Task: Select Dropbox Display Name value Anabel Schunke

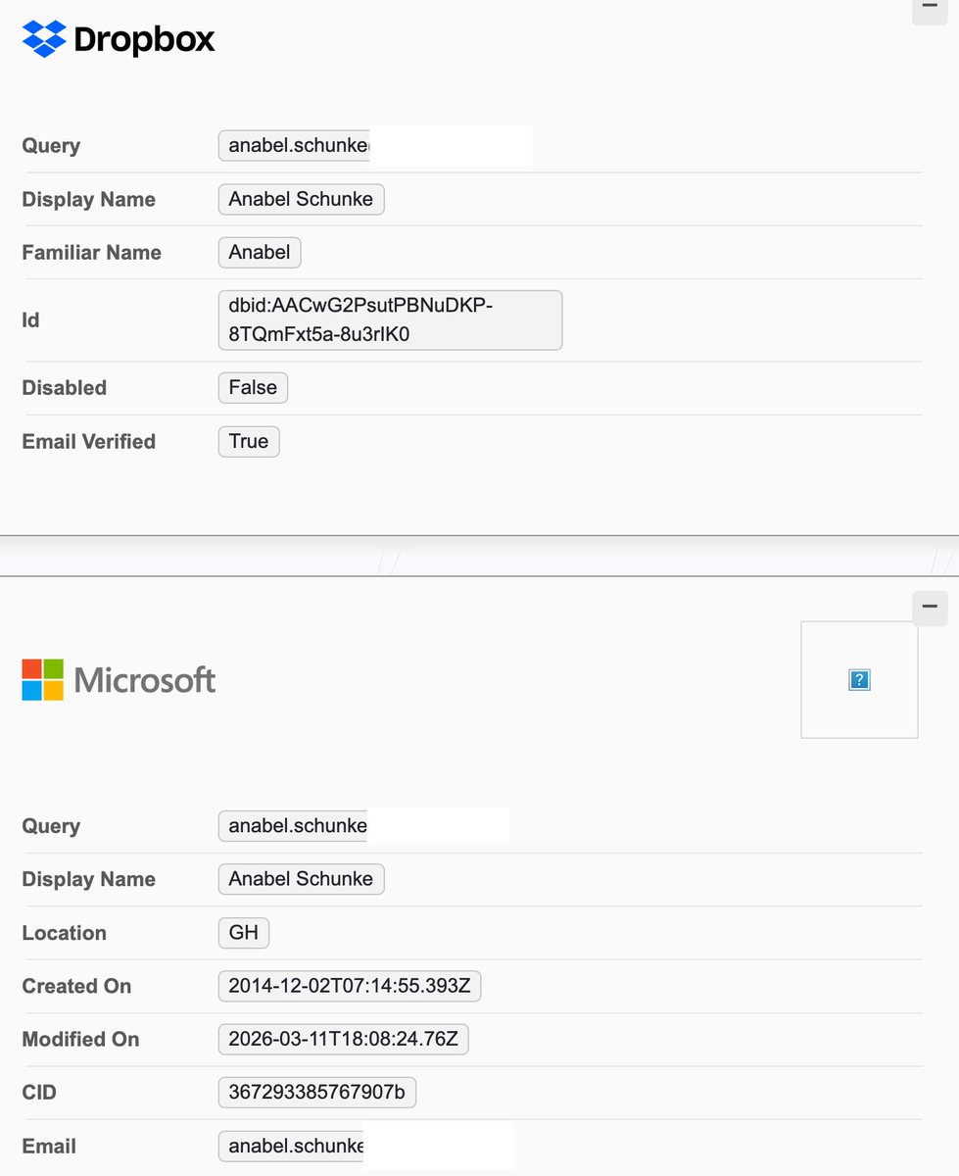Action: click(x=301, y=199)
